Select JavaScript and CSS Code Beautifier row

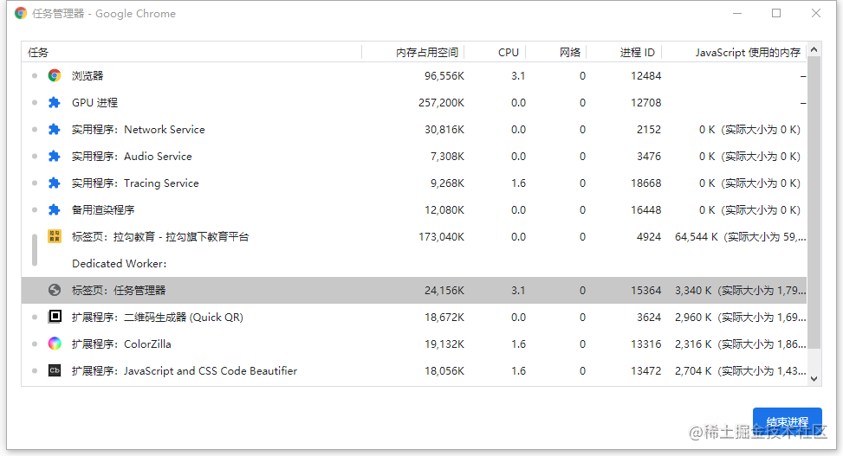point(414,371)
